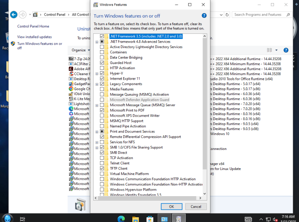
Task: Click Control Panel breadcrumb in address bar
Action: point(55,15)
